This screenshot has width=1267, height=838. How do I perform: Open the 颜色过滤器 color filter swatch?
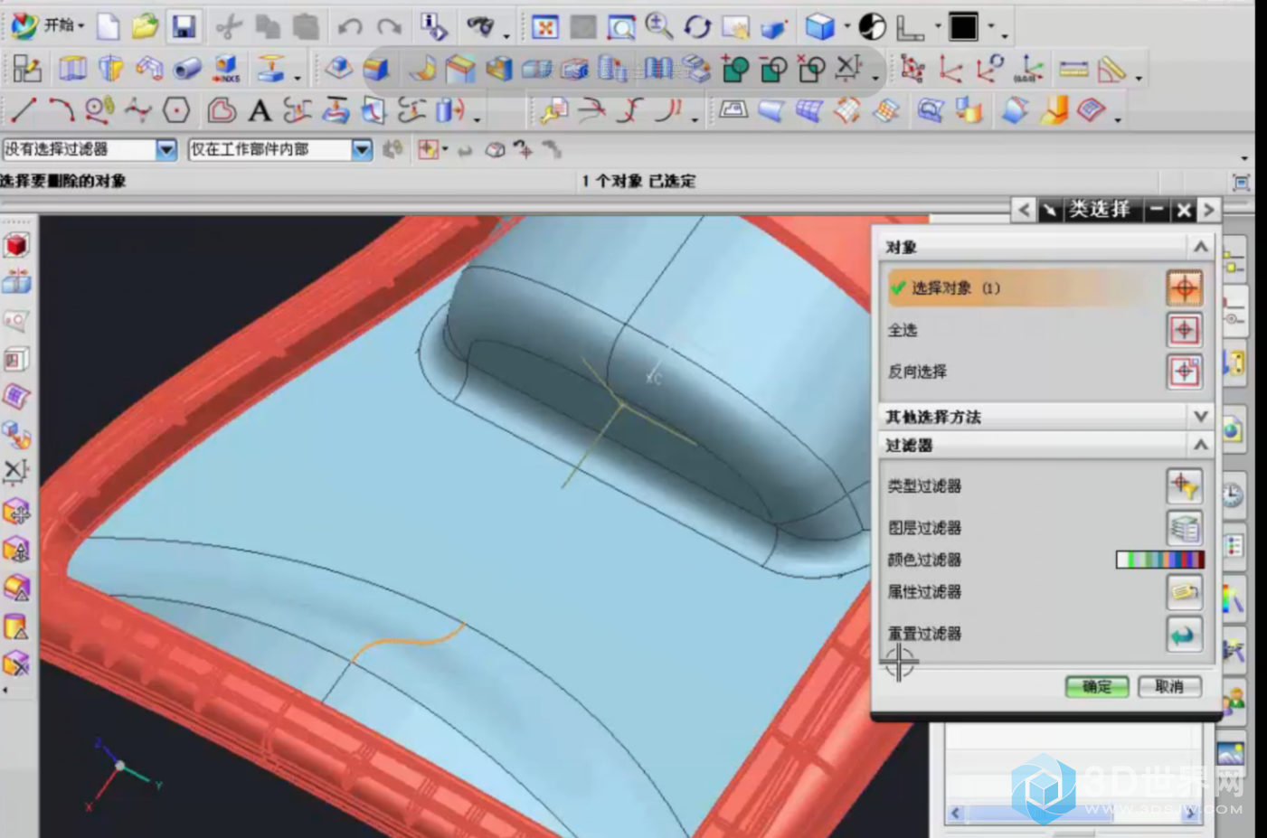click(1160, 560)
